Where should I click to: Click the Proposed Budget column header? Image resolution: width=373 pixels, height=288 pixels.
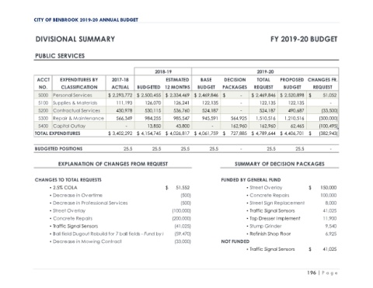292,83
